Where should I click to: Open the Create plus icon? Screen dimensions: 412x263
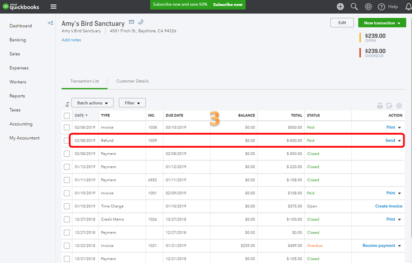tap(340, 7)
